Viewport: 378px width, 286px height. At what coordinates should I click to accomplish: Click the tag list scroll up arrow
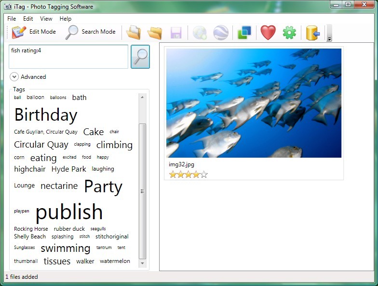pyautogui.click(x=142, y=97)
